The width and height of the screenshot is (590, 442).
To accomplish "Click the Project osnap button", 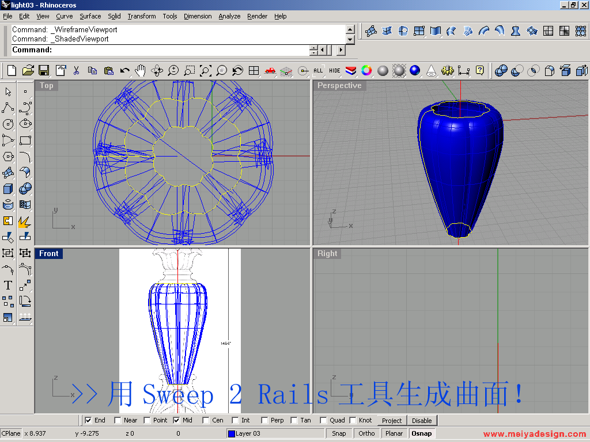I will [x=392, y=421].
